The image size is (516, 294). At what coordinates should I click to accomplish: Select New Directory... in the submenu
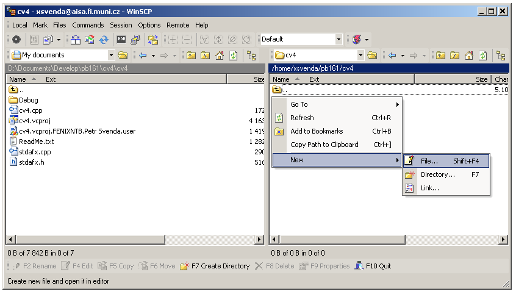coord(446,174)
